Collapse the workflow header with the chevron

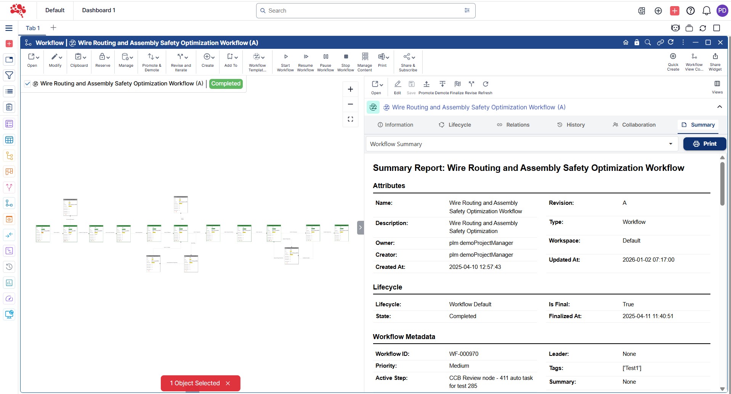719,107
